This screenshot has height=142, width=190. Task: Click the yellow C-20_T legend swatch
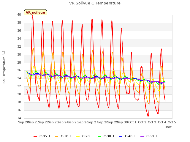click(78, 137)
